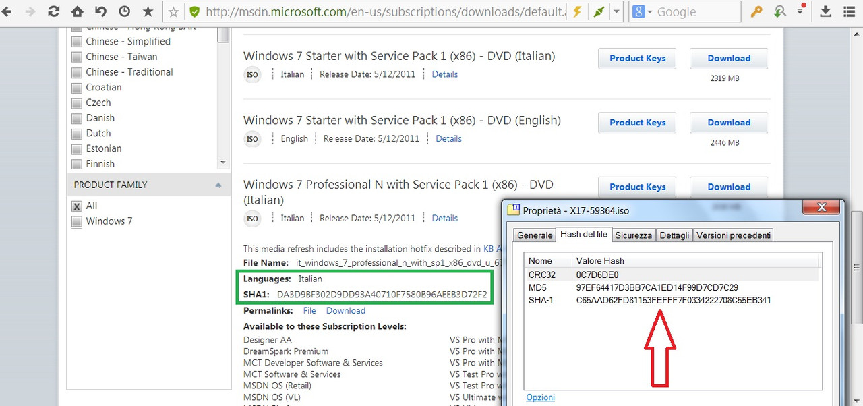Click Download for Starter Italian DVD
This screenshot has height=406, width=863.
tap(729, 59)
